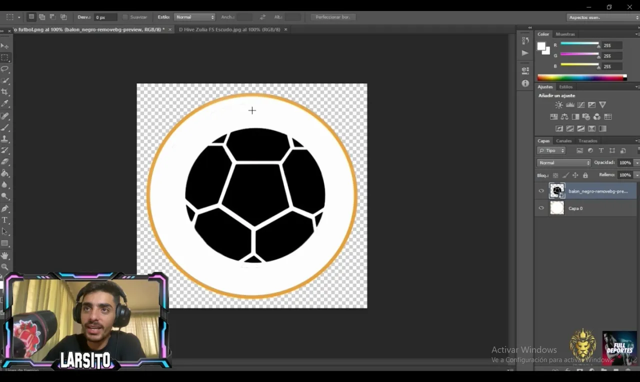
Task: Toggle lock all padlock icon
Action: [x=585, y=175]
